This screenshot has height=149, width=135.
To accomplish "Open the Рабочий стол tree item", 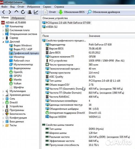I will [x=20, y=61].
